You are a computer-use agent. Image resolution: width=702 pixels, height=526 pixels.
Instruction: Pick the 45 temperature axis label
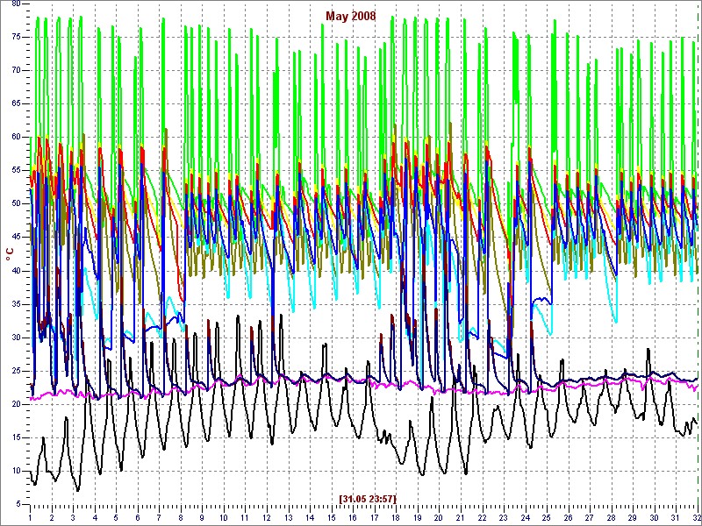coord(18,238)
